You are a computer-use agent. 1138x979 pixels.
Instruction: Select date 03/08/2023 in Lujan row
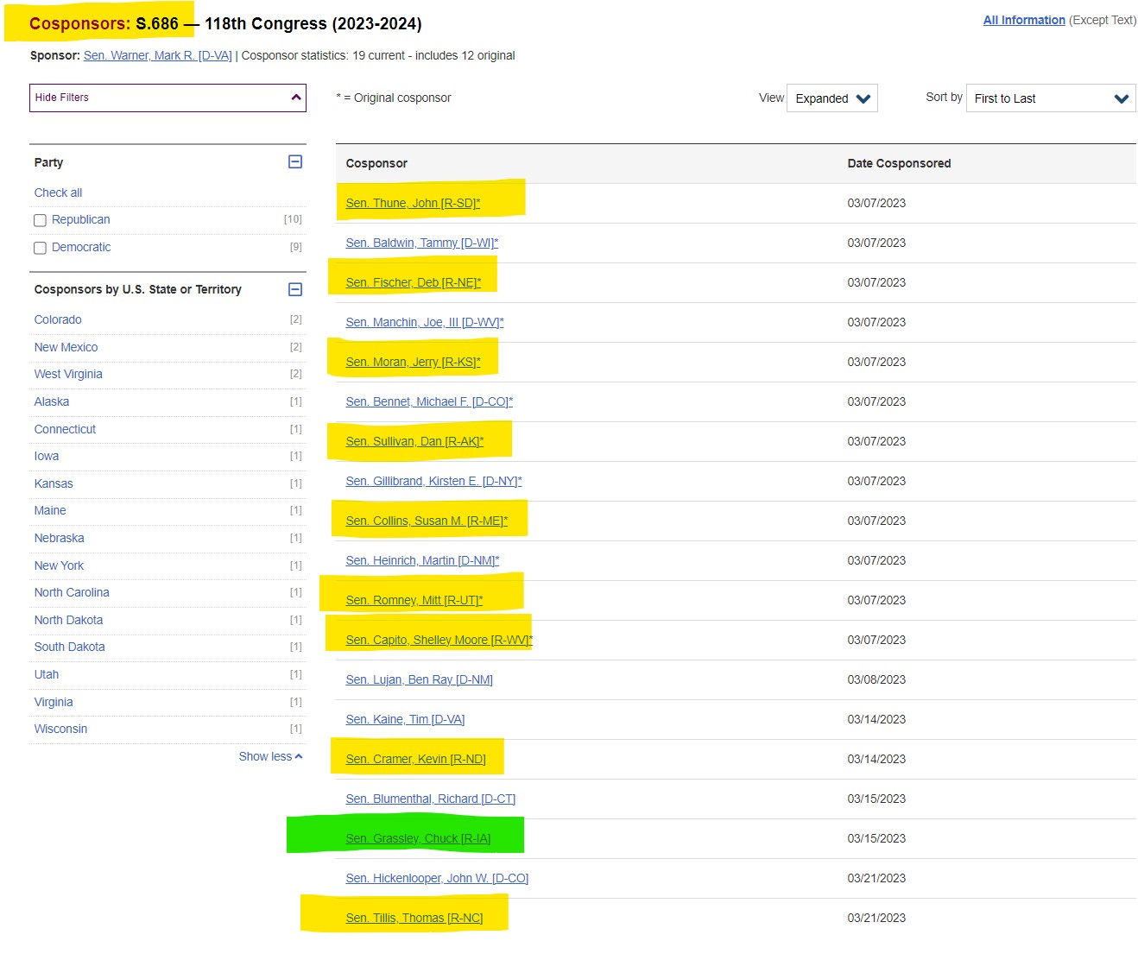876,679
